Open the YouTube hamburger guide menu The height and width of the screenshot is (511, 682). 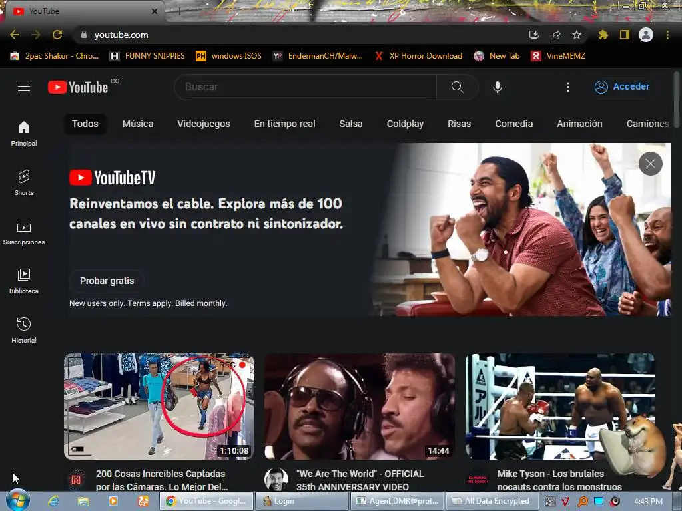24,87
